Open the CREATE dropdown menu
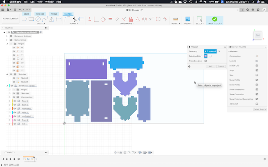Screen dimensions: 268x167 (41, 23)
